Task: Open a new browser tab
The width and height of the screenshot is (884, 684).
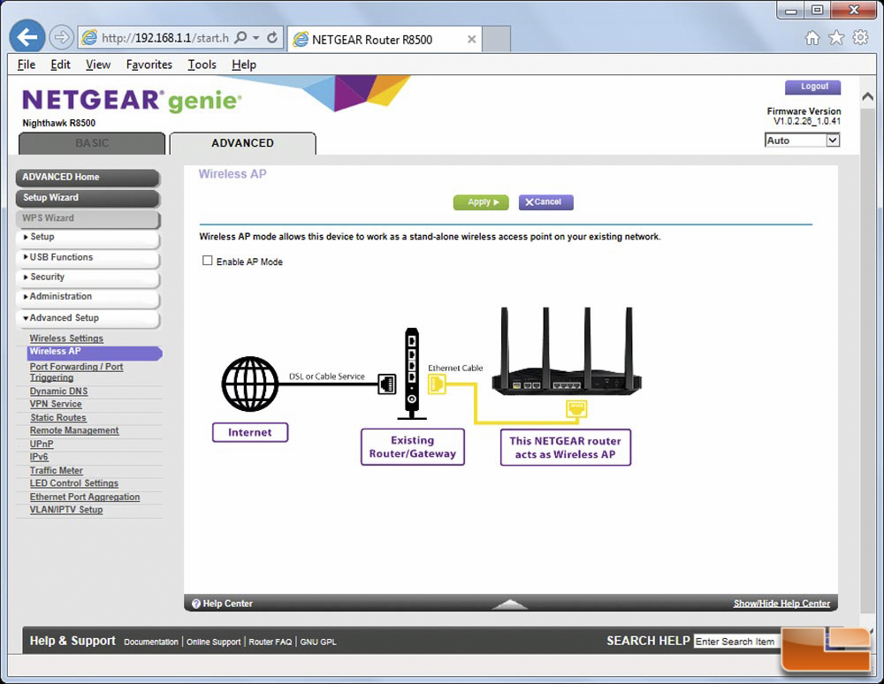Action: click(x=497, y=39)
